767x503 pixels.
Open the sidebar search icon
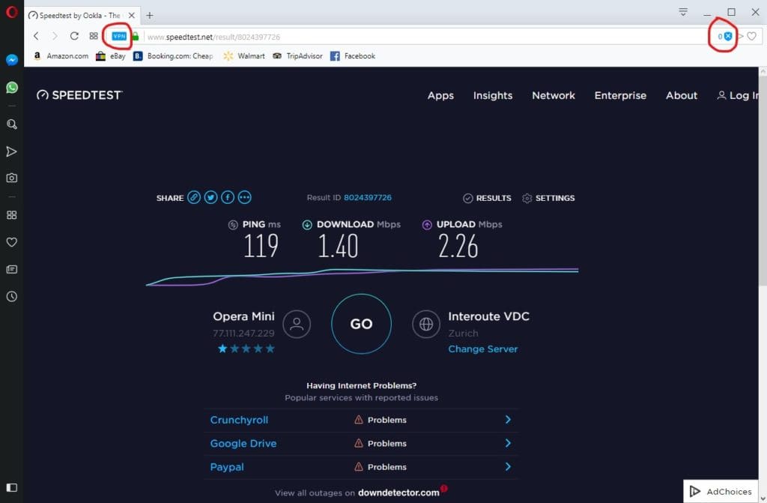click(12, 124)
